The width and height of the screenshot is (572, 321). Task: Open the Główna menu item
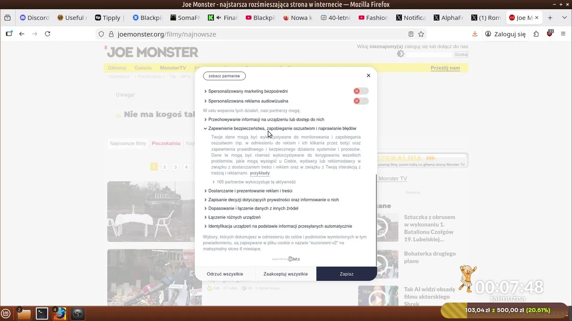[117, 68]
